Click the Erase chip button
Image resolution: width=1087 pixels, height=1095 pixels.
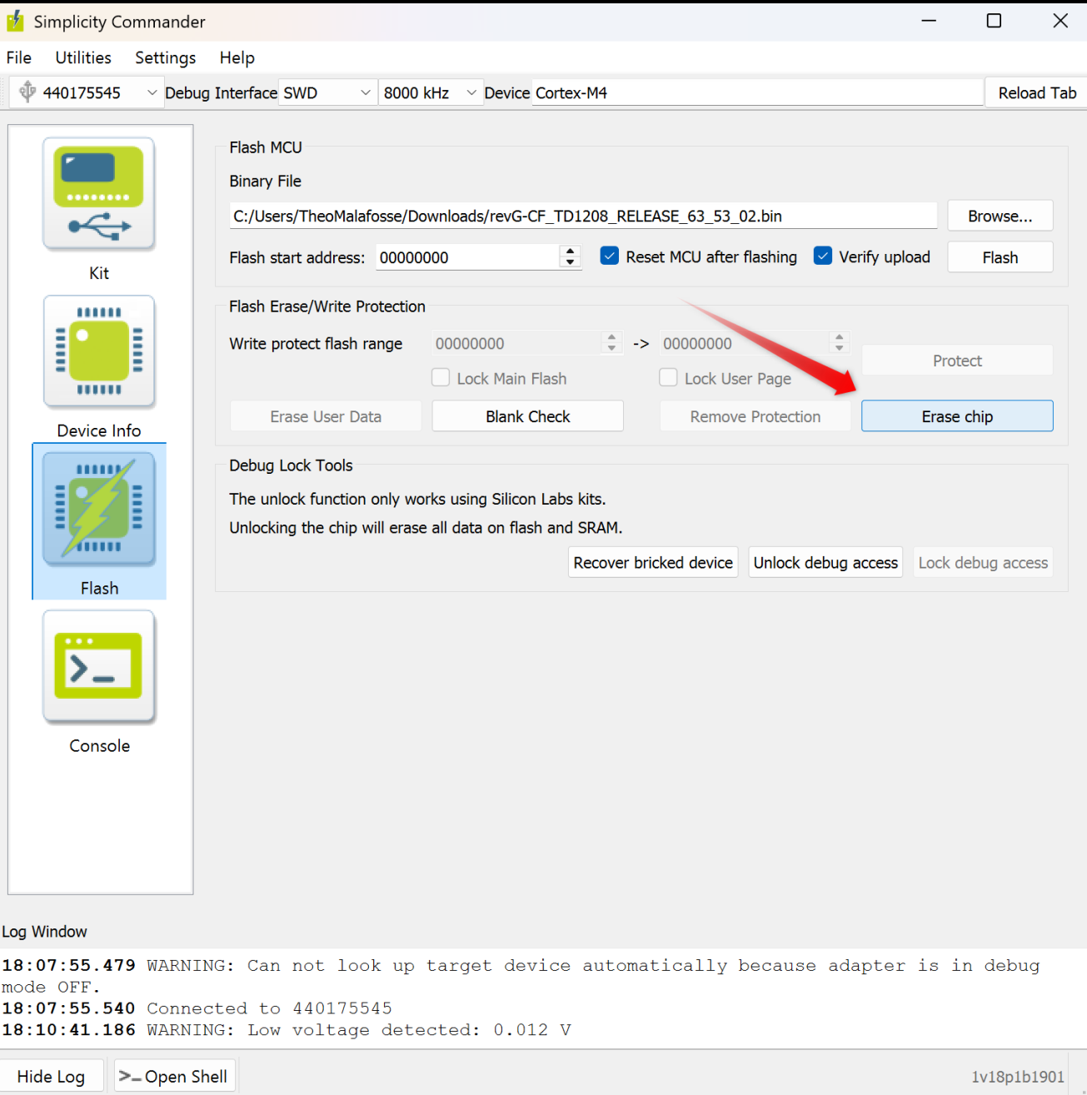point(957,416)
